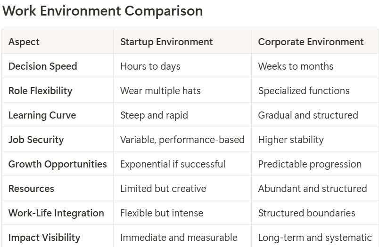The height and width of the screenshot is (247, 379).
Task: Select the Decision Speed row label
Action: (x=42, y=66)
